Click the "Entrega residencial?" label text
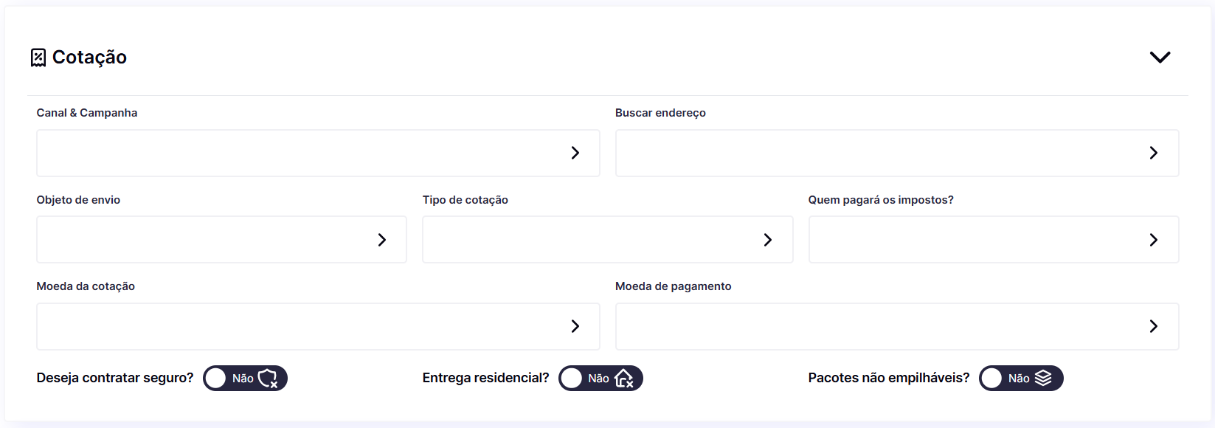Image resolution: width=1215 pixels, height=428 pixels. pyautogui.click(x=485, y=378)
